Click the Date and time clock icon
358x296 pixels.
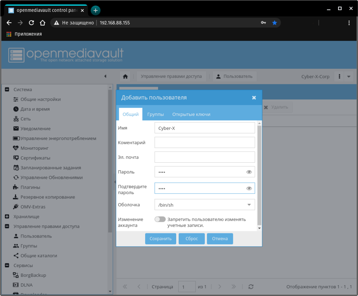click(16, 109)
